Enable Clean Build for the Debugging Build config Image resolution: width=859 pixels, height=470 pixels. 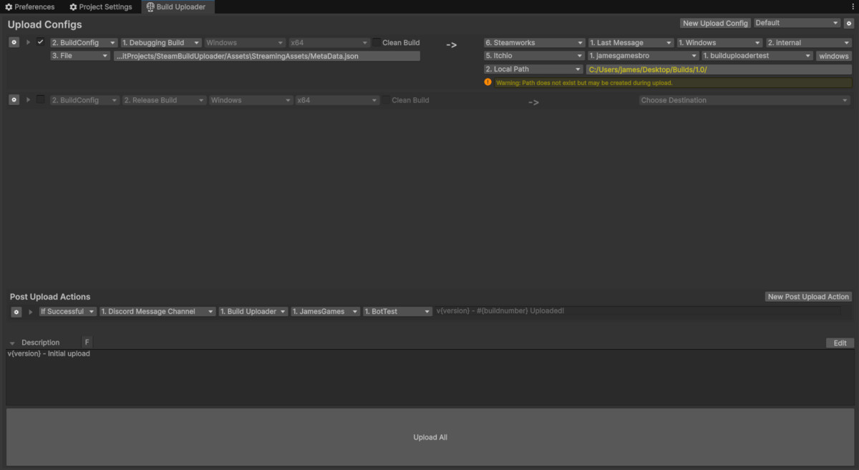pos(375,41)
